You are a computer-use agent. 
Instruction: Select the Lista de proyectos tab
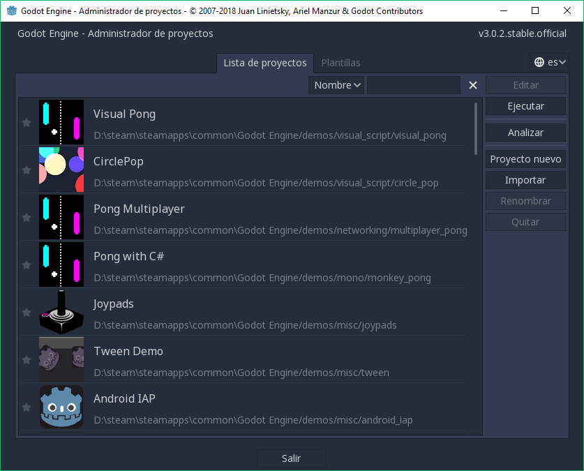265,63
